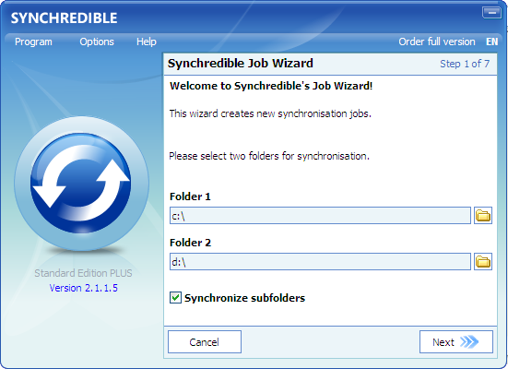Focus the Folder 1 path field
Screen dimensions: 508x369
coord(320,215)
